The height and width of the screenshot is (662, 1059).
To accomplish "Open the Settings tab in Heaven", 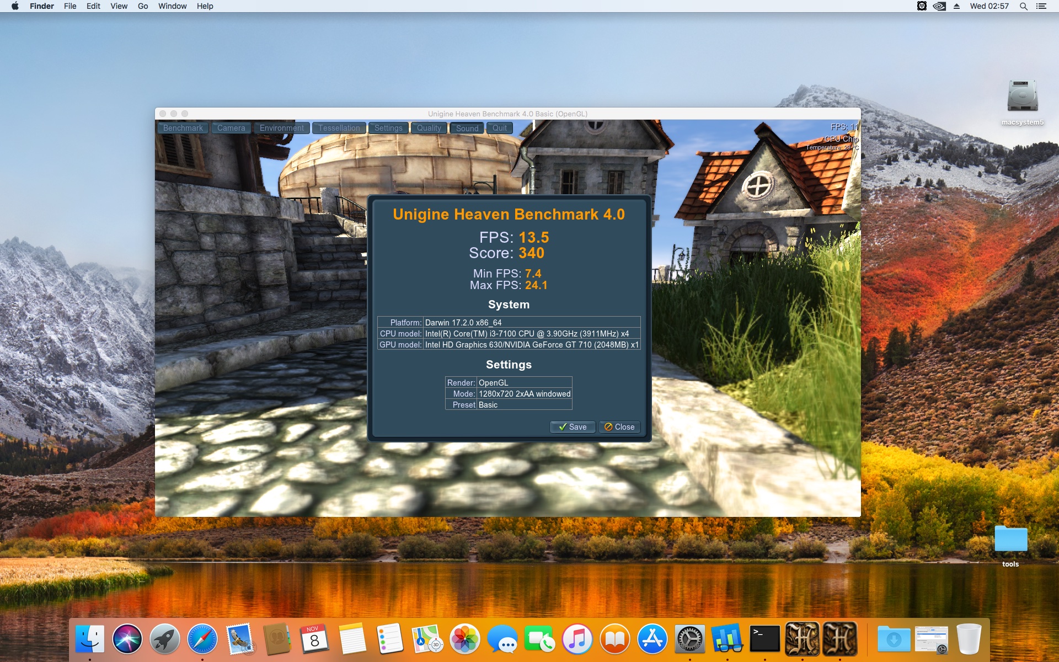I will [388, 128].
